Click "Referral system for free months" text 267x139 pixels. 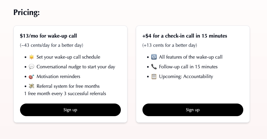pyautogui.click(x=68, y=86)
